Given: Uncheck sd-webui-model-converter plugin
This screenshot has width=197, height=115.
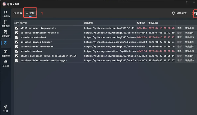Looking at the screenshot, I should tap(17, 47).
